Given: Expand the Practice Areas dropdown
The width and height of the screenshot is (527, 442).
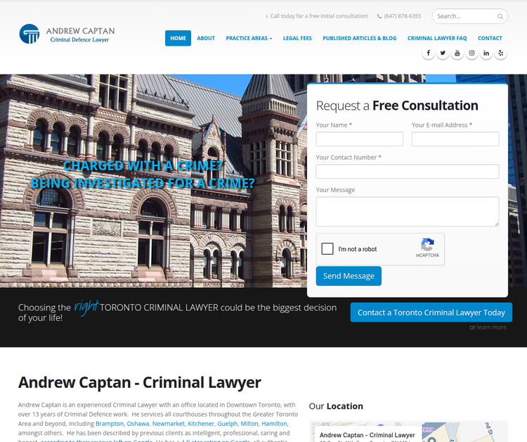Looking at the screenshot, I should coord(249,39).
